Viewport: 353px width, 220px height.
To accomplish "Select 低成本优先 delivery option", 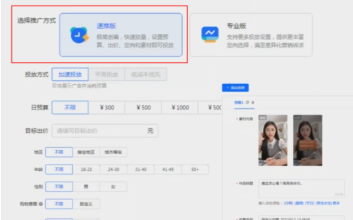I will point(146,74).
